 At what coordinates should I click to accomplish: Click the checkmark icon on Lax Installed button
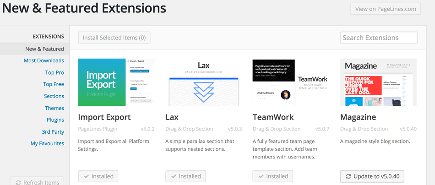(174, 176)
